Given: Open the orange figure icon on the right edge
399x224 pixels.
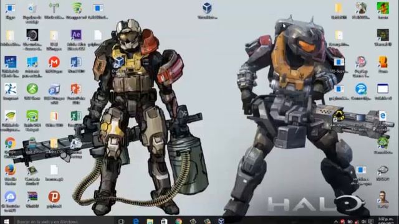Looking at the screenshot, I should click(383, 62).
